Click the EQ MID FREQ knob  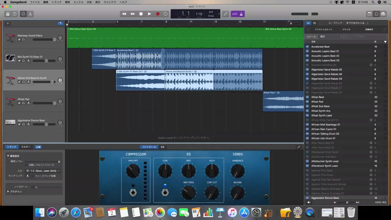189,193
